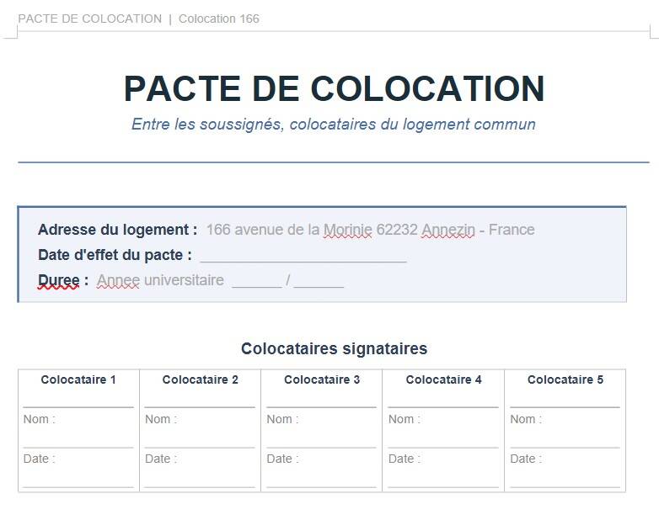659x520 pixels.
Task: Click the 'Colocataire 5' column header
Action: [565, 379]
